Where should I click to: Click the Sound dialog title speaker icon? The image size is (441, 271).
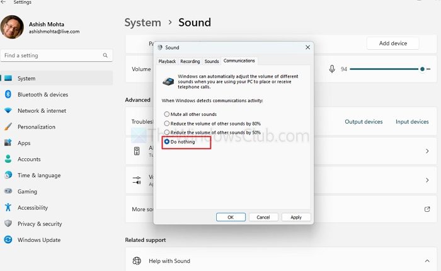coord(160,47)
